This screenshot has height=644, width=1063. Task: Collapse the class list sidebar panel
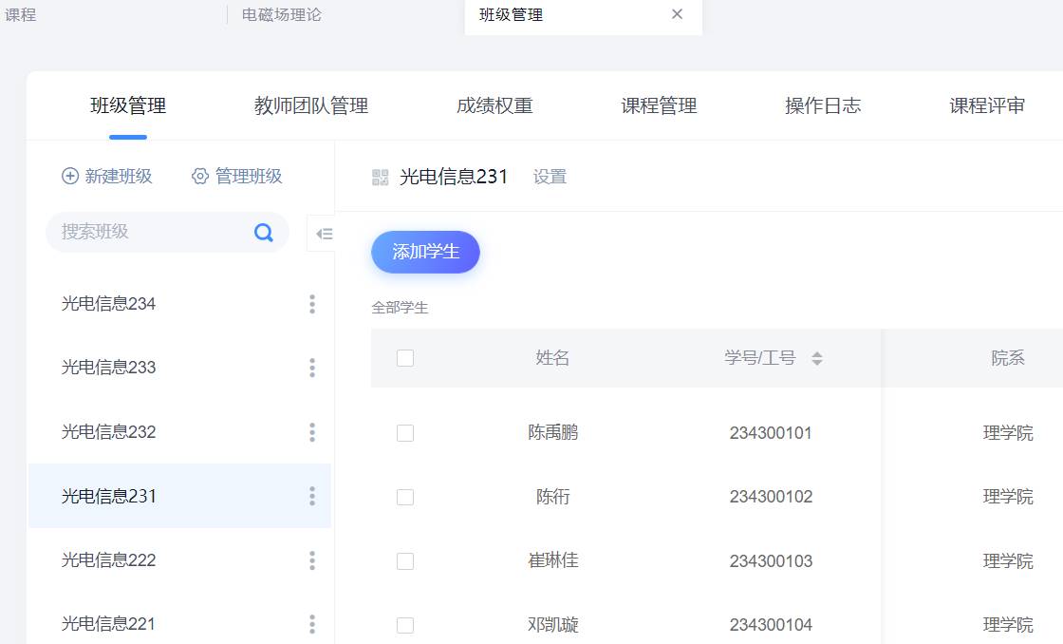(324, 234)
